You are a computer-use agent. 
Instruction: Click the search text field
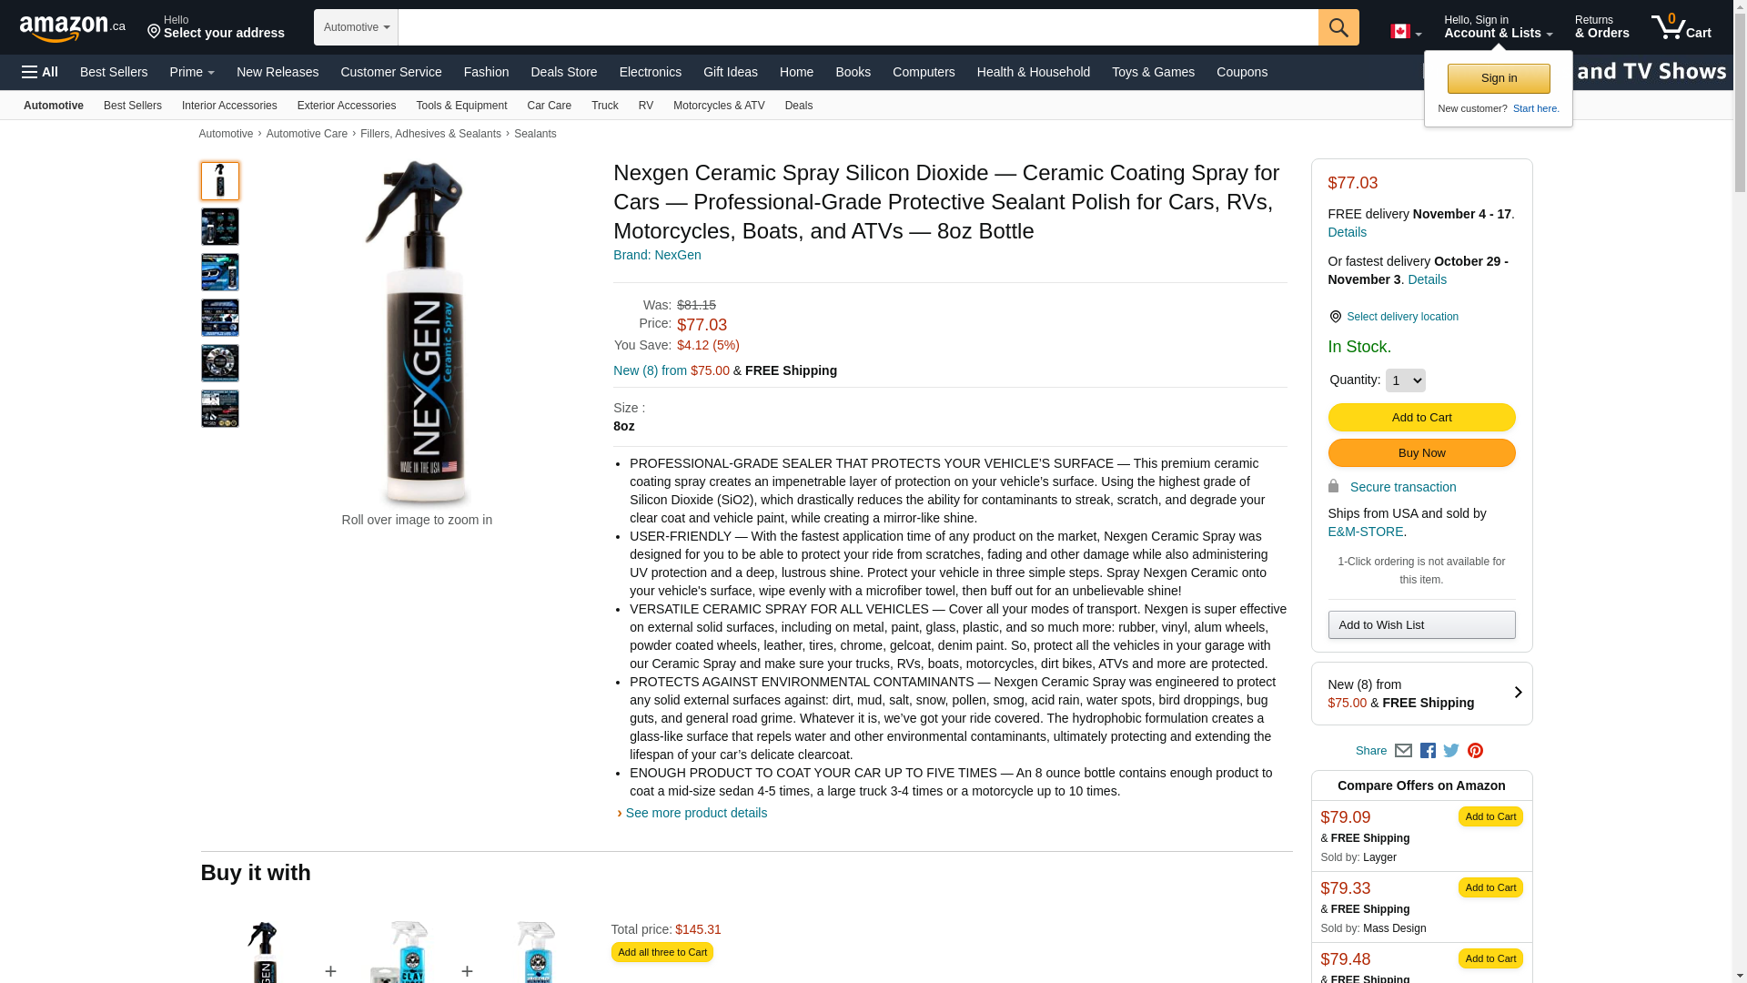coord(858,27)
